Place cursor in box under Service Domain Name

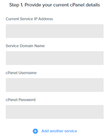click(55, 58)
